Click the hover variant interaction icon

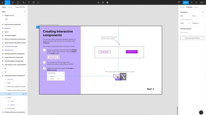[189, 23]
